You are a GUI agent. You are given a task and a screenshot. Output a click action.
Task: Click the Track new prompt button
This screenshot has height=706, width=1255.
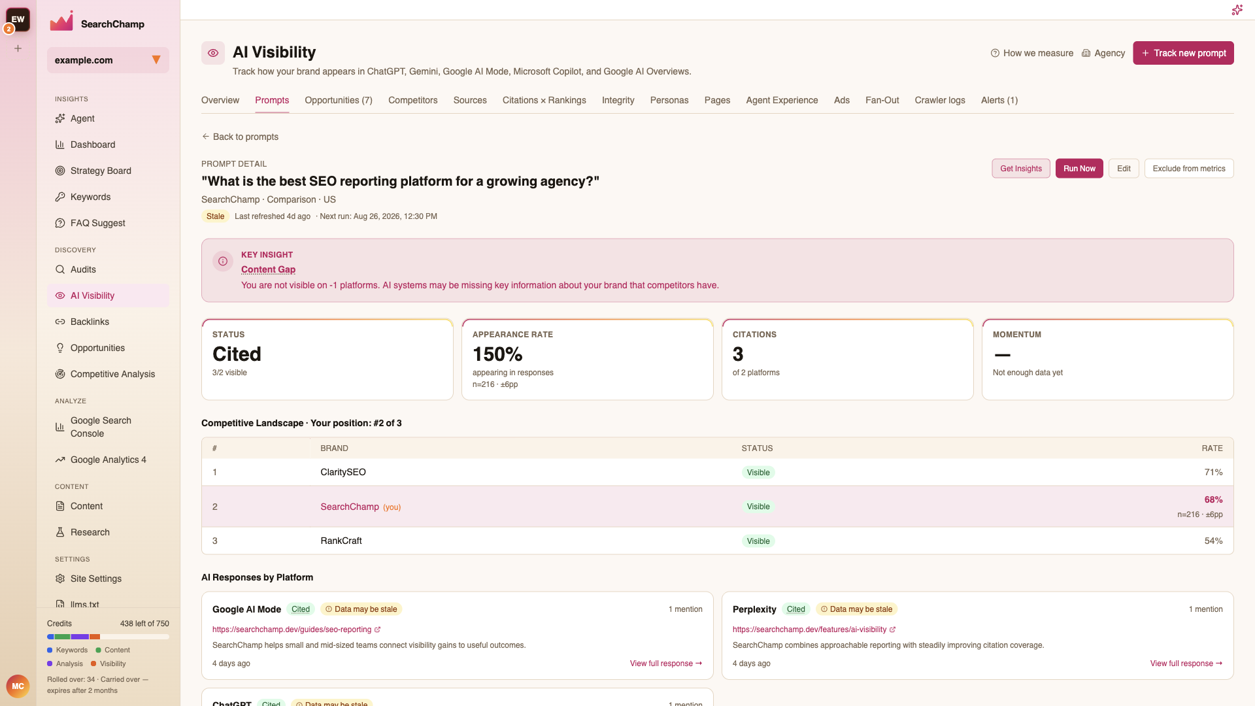click(1183, 53)
